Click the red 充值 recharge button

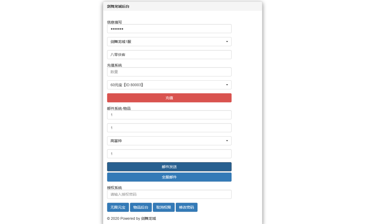tap(169, 97)
